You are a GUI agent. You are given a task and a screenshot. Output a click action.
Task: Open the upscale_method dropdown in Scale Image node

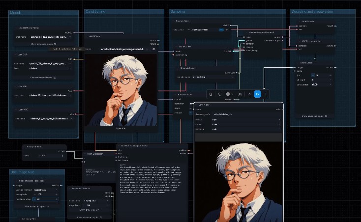coord(46,190)
